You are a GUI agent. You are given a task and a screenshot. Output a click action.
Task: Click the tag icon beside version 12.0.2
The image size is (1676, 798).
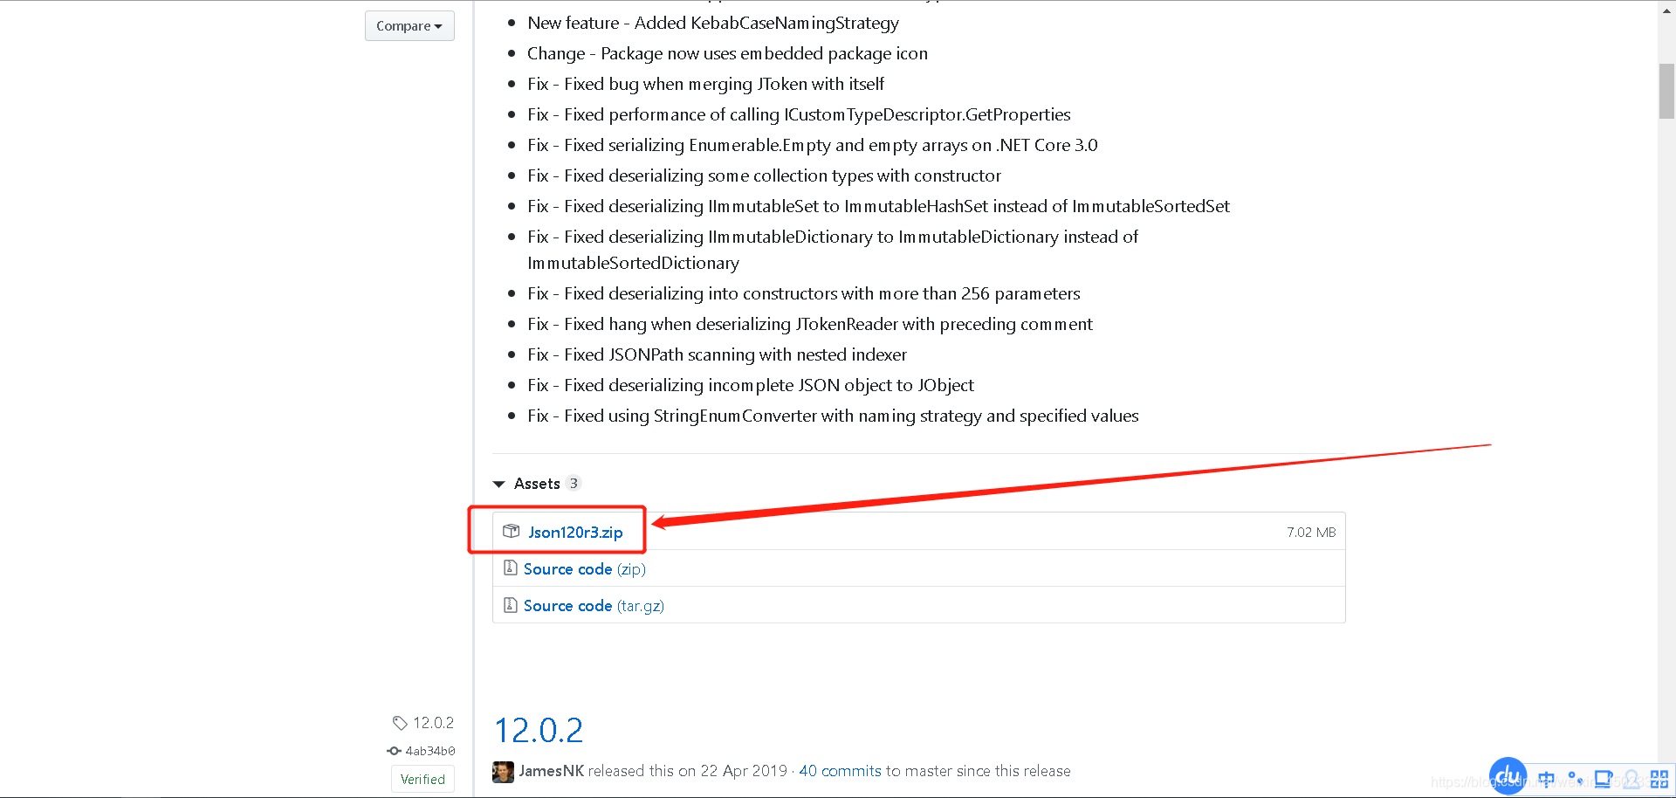click(x=400, y=722)
